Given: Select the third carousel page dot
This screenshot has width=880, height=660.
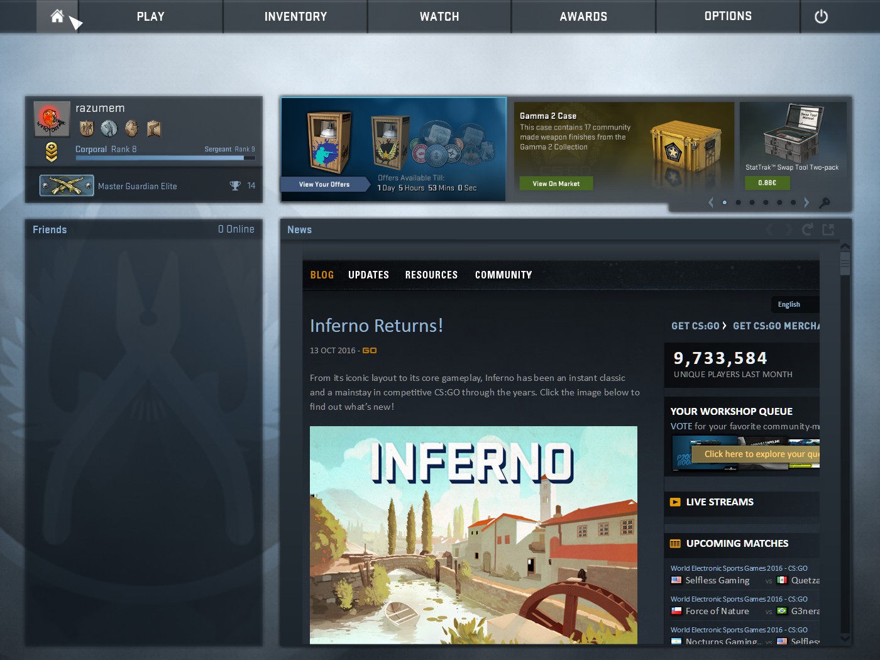Looking at the screenshot, I should (x=752, y=202).
